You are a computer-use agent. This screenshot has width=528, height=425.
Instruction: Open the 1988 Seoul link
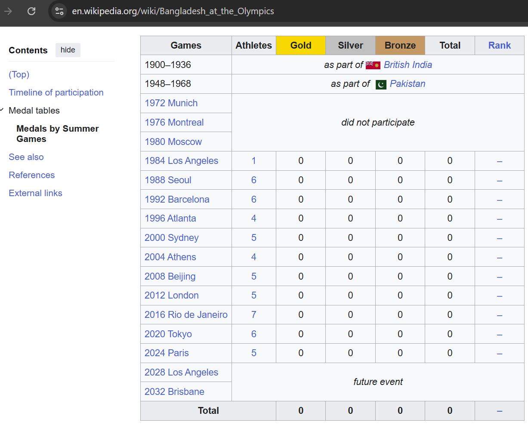(168, 180)
